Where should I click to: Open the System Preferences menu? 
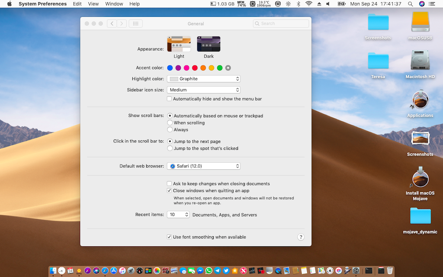click(x=43, y=4)
